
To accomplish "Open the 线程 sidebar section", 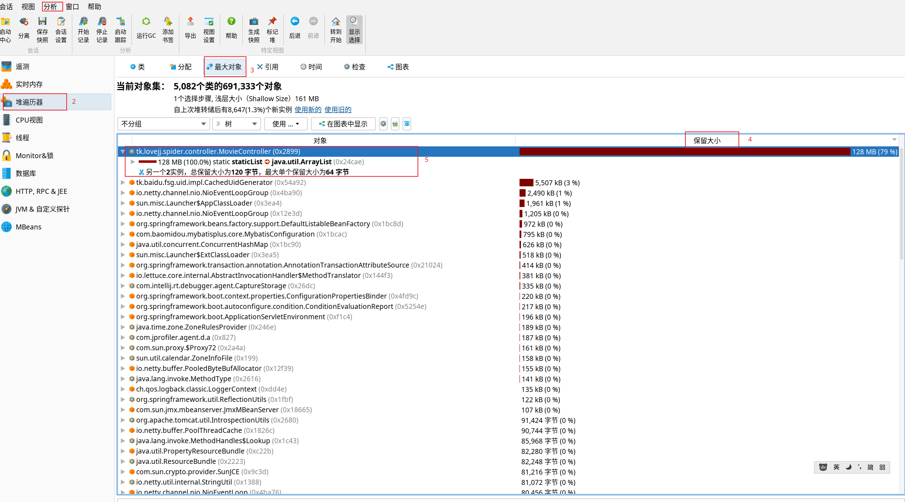I will point(22,138).
